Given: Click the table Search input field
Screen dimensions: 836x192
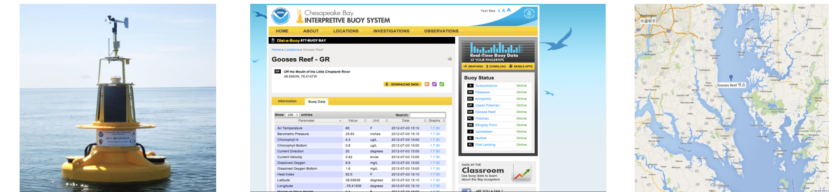Looking at the screenshot, I should coord(428,115).
